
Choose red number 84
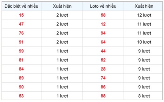pos(21,69)
